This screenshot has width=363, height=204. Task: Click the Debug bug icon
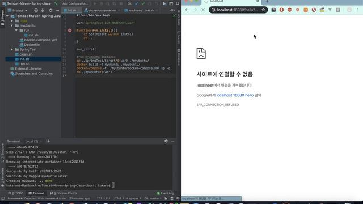tap(102, 3)
